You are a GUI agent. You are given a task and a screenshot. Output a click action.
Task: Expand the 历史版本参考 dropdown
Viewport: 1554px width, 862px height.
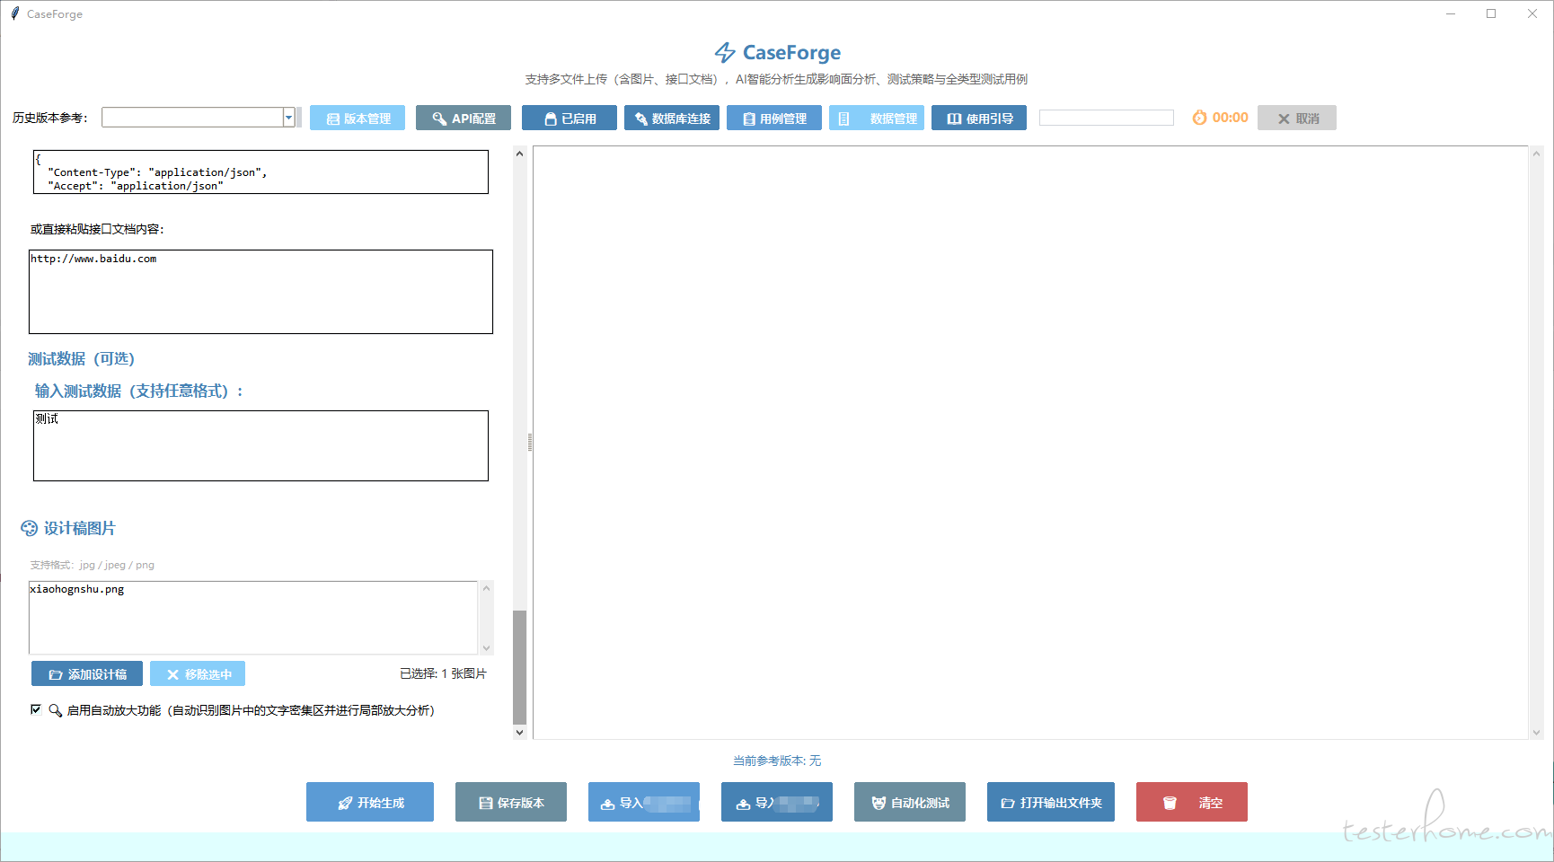[x=288, y=118]
